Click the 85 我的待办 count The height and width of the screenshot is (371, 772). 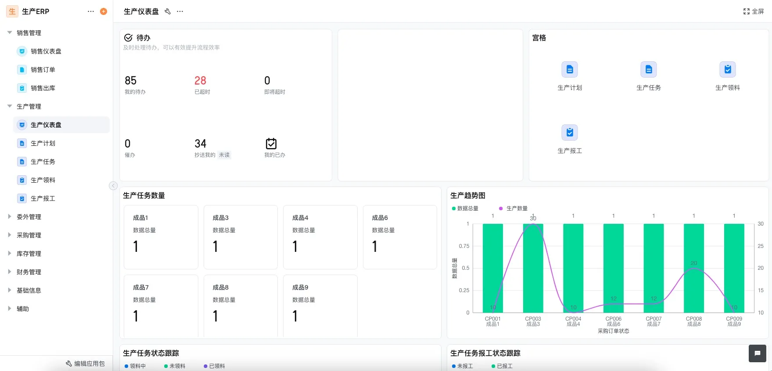tap(131, 81)
